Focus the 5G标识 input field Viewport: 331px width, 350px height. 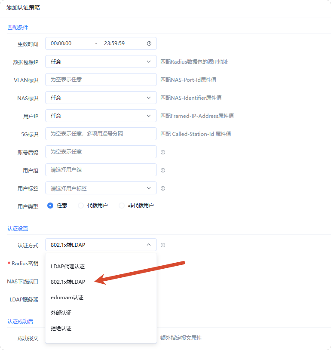click(101, 134)
